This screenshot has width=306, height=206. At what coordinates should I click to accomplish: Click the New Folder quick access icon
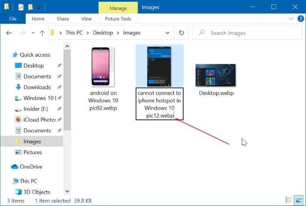[x=31, y=7]
